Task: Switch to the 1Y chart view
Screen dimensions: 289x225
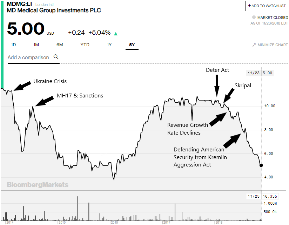Action: 109,45
